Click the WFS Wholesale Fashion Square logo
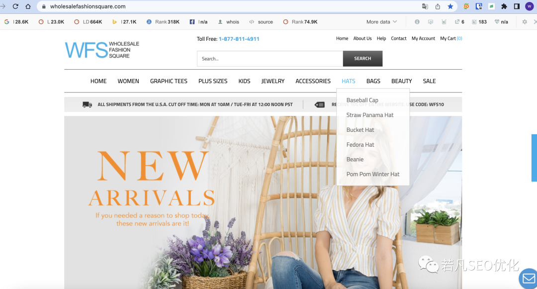The height and width of the screenshot is (289, 537). click(102, 50)
